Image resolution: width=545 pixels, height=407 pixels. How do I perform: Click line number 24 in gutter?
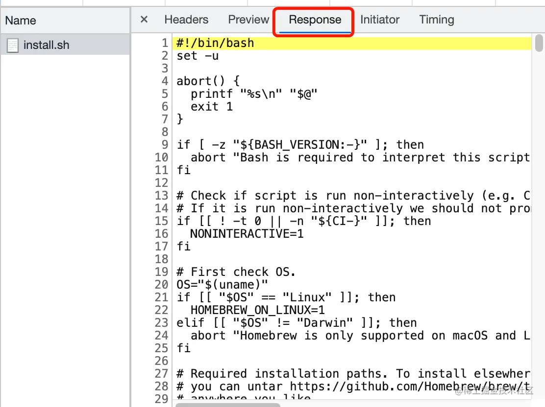click(x=162, y=336)
